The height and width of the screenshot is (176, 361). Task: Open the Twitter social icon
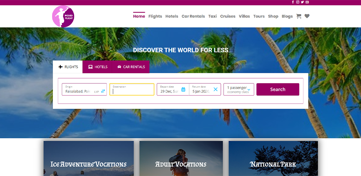[302, 2]
